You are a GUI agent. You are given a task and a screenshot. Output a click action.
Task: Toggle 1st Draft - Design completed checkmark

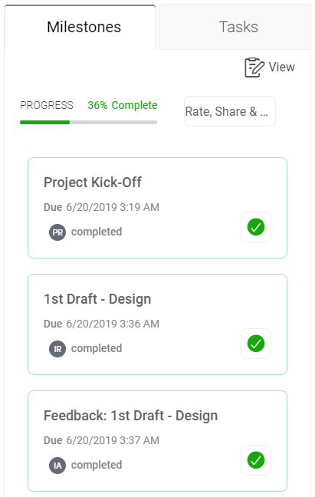click(256, 344)
